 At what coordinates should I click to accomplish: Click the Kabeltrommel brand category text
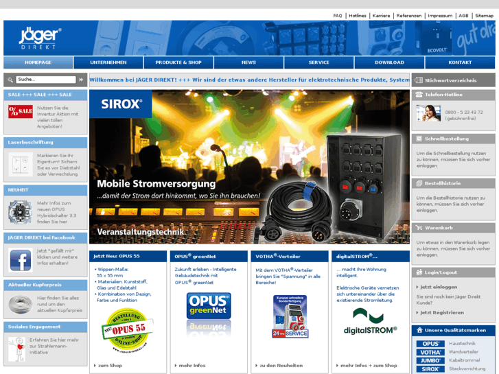(464, 360)
